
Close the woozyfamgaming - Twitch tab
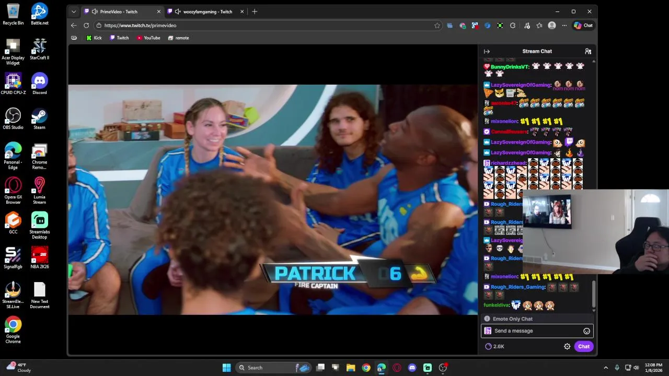(242, 11)
